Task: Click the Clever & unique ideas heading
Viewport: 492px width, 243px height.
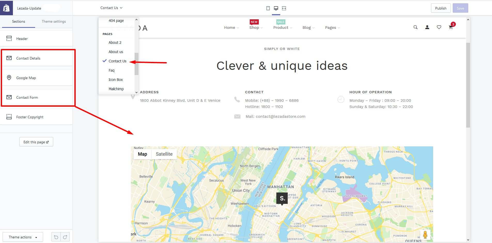Action: [282, 66]
